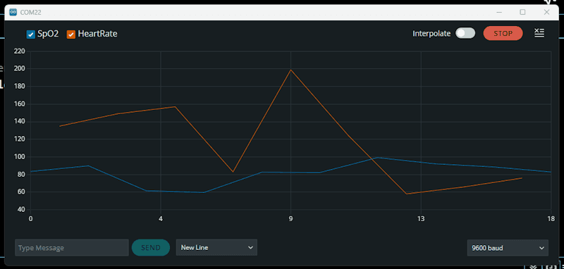Image resolution: width=564 pixels, height=269 pixels.
Task: Click the Arduino icon in title bar
Action: (13, 13)
